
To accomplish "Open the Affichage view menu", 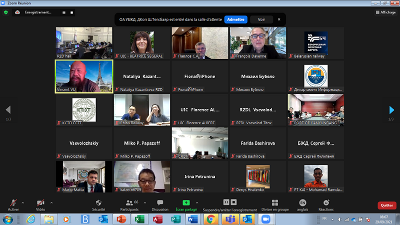I will tap(384, 13).
